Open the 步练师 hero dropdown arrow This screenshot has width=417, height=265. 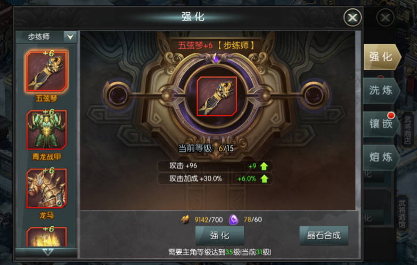coord(70,37)
